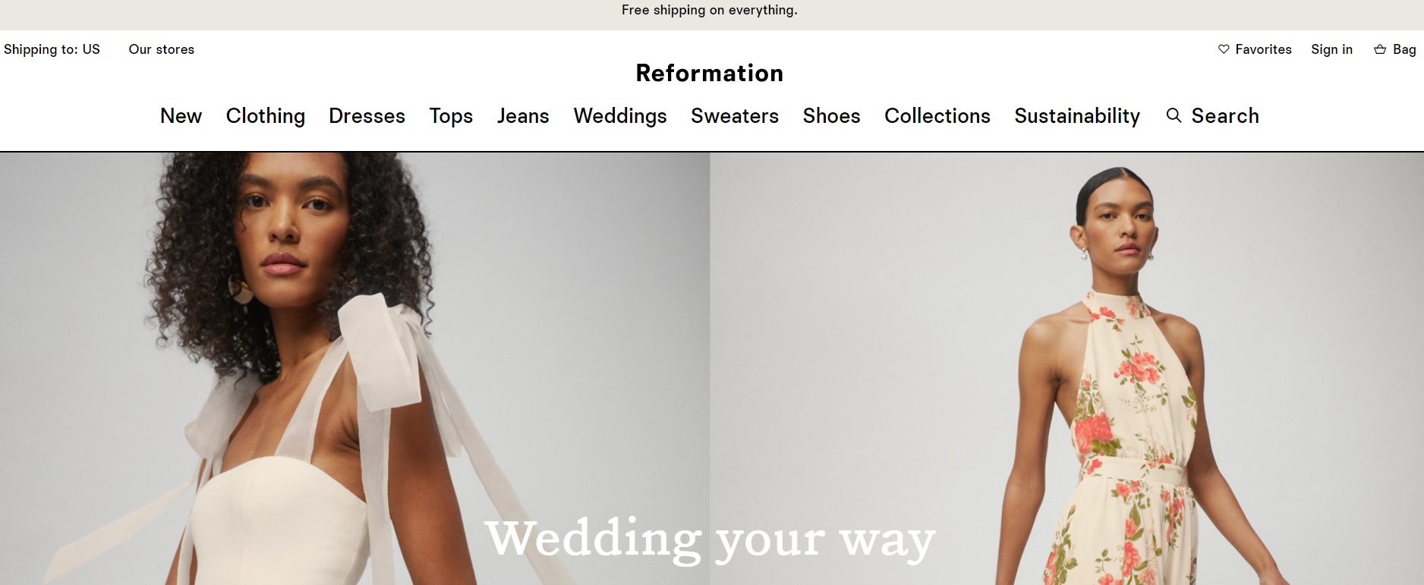Click the Search magnifier icon

tap(1174, 115)
